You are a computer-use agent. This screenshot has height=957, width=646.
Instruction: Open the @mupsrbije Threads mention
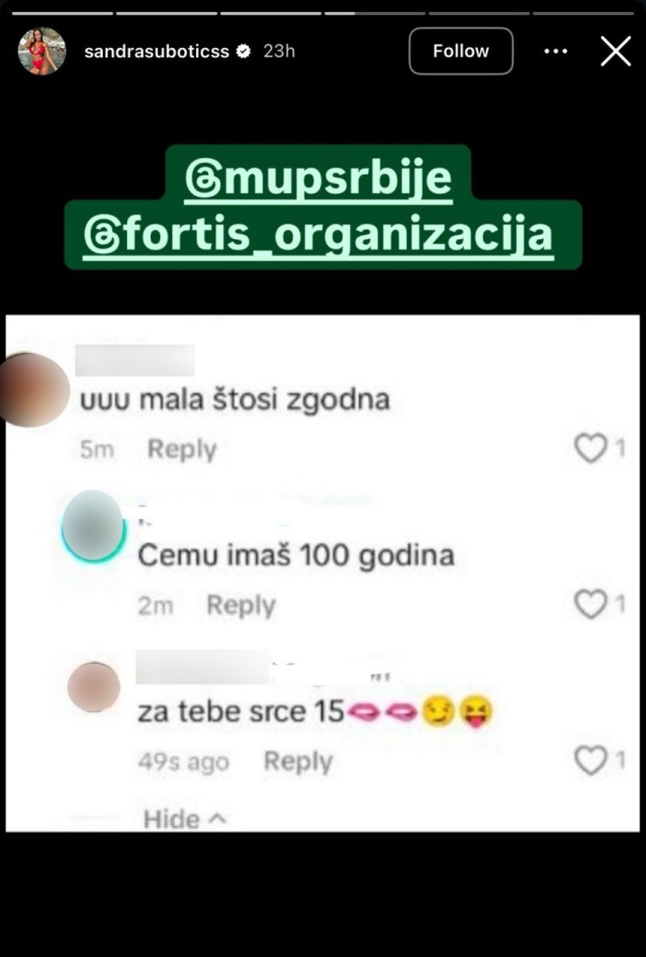point(319,180)
